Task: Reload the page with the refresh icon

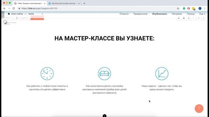Action: [14, 8]
